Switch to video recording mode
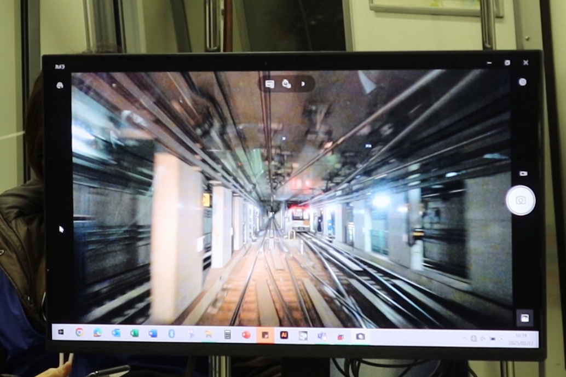The width and height of the screenshot is (566, 377). click(x=523, y=173)
